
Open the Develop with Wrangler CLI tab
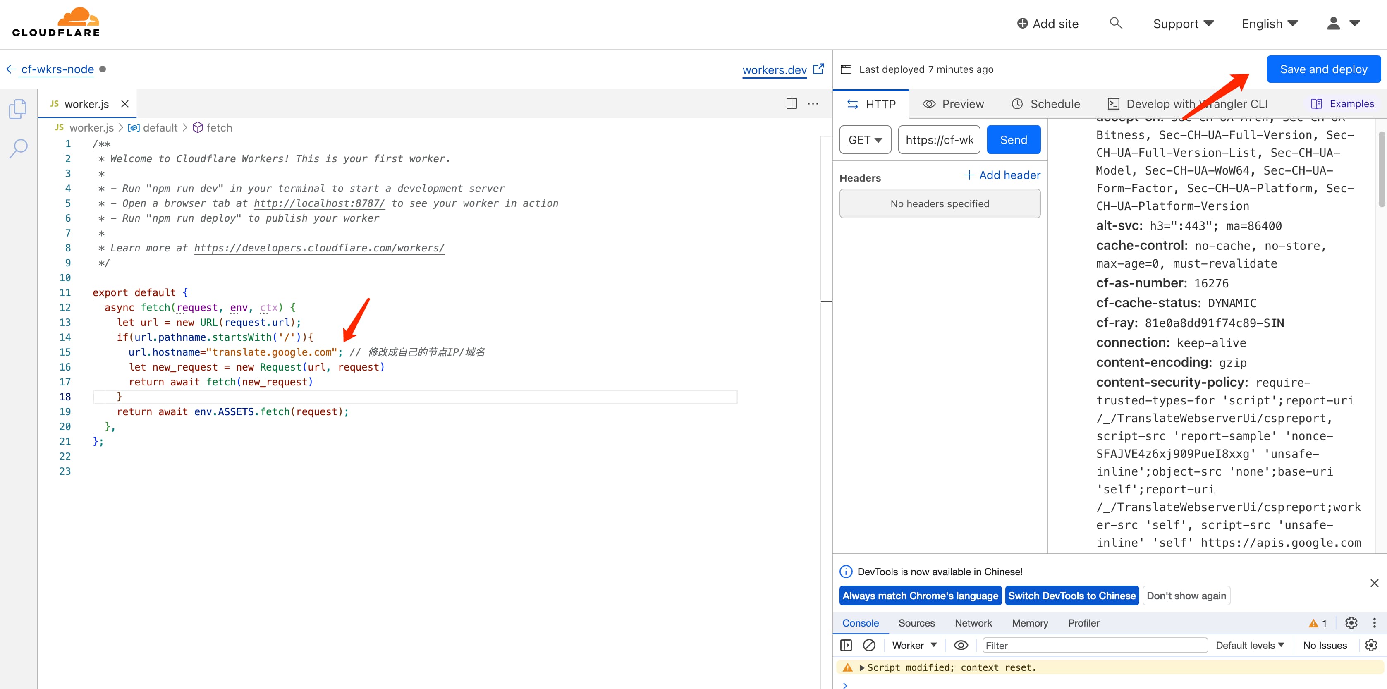[x=1188, y=104]
